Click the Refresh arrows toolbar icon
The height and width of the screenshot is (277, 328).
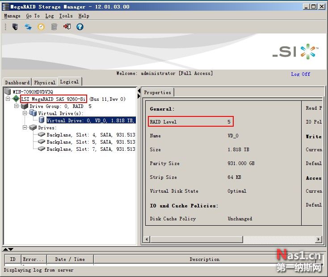[28, 27]
